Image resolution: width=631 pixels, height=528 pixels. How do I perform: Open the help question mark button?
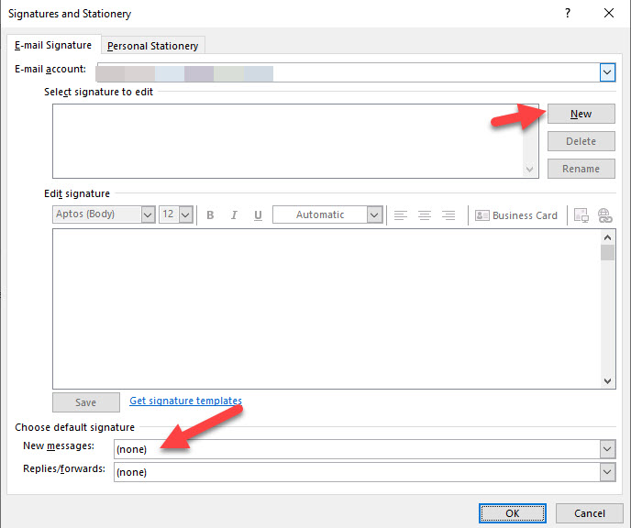(x=568, y=13)
